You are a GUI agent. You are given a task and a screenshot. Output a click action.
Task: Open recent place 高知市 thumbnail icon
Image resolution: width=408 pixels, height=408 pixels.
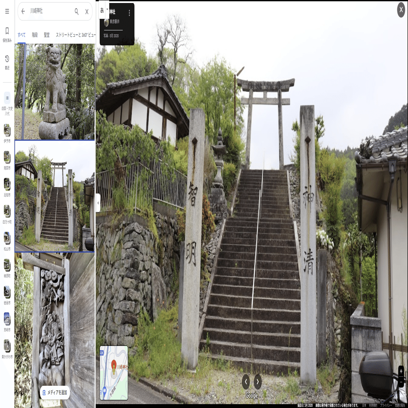[7, 184]
